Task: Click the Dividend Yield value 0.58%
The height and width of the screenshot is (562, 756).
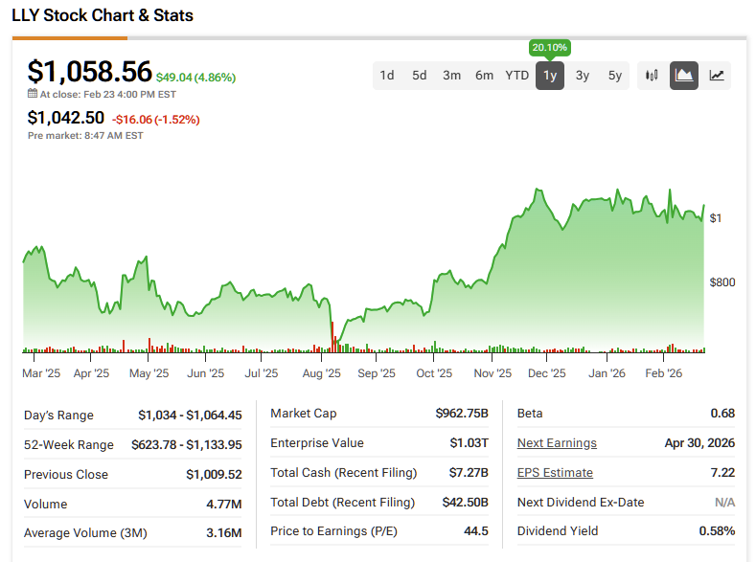Action: tap(717, 531)
